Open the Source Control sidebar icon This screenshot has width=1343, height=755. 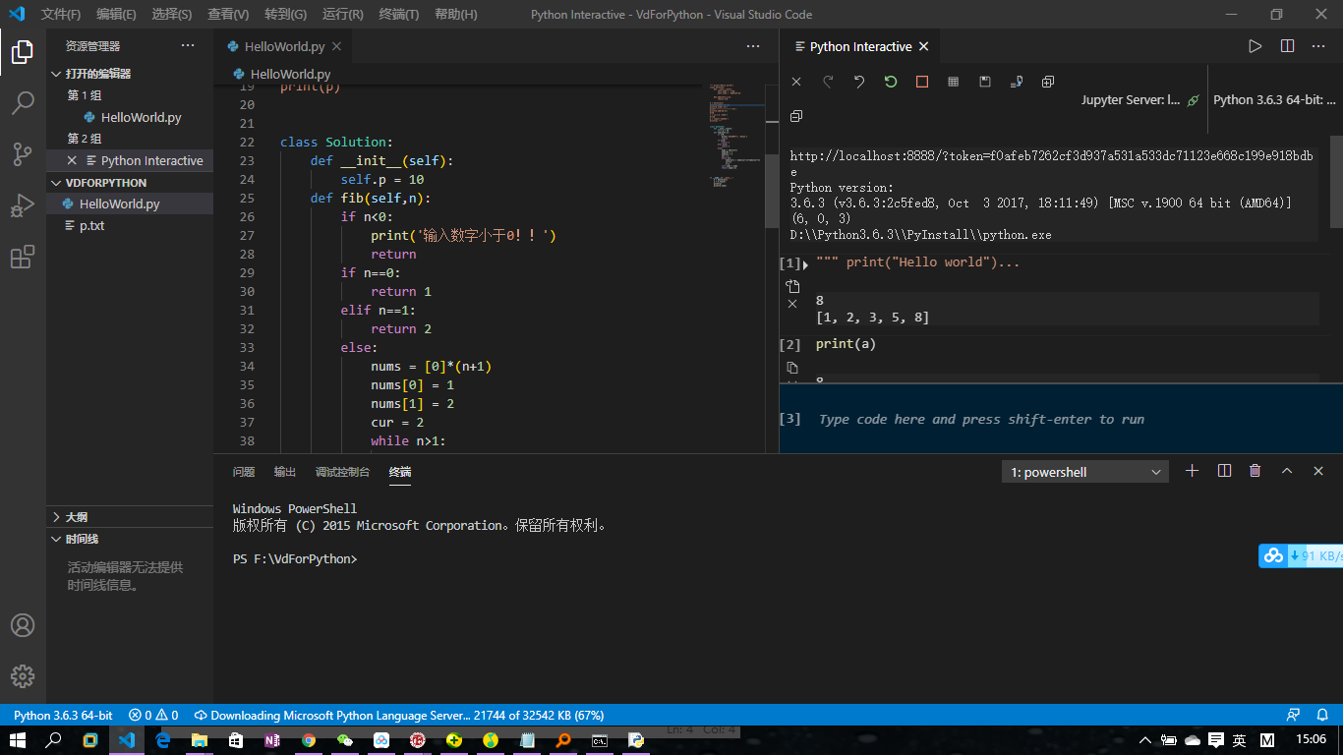click(22, 153)
